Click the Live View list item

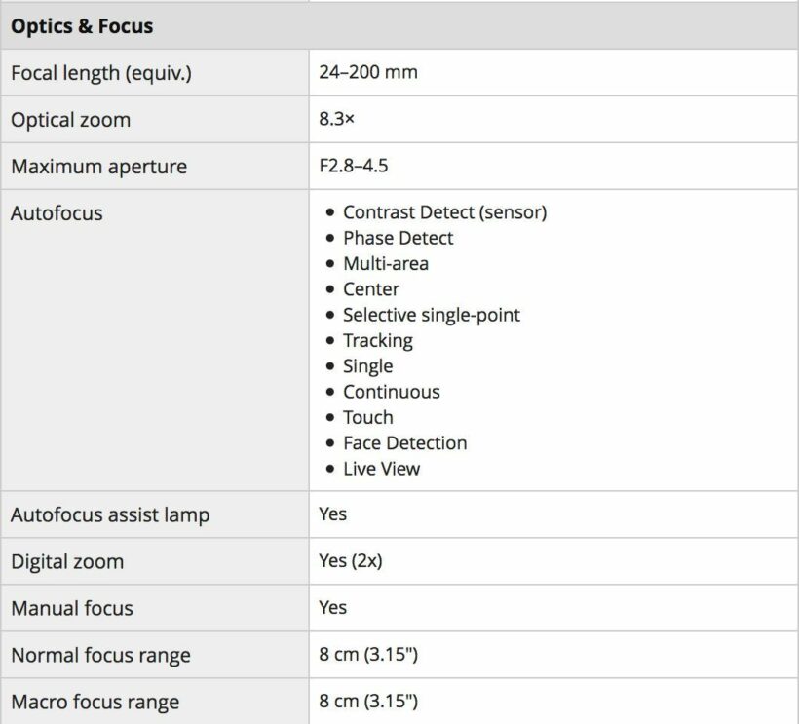(x=381, y=468)
